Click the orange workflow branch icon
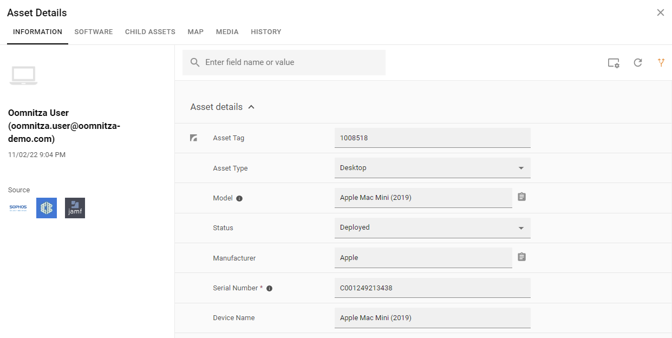Viewport: 672px width, 338px height. tap(661, 63)
